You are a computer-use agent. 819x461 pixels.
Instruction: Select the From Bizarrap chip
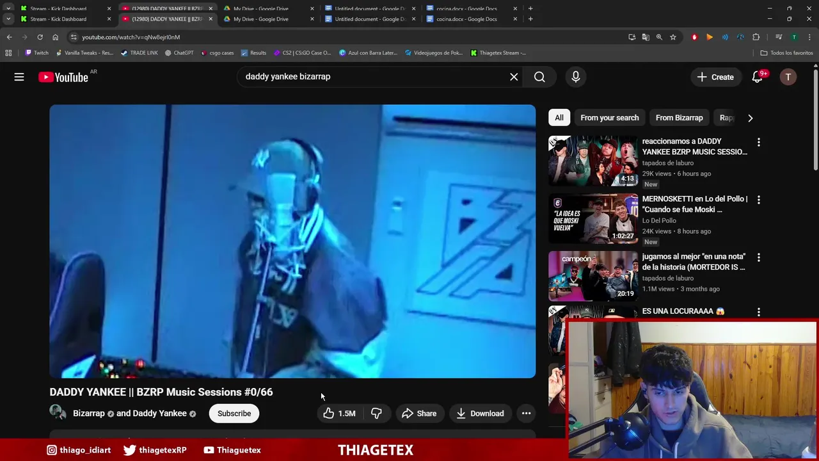680,118
